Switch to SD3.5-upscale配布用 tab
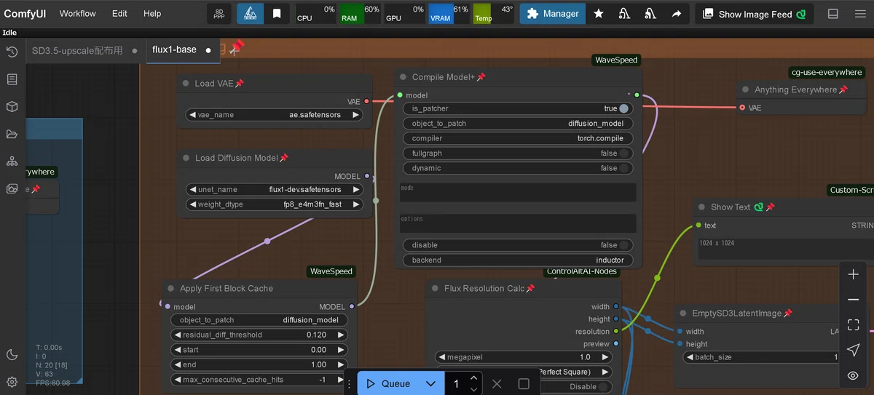The width and height of the screenshot is (874, 395). point(77,51)
